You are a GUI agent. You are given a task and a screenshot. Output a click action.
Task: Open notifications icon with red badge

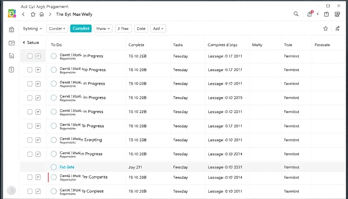point(310,14)
